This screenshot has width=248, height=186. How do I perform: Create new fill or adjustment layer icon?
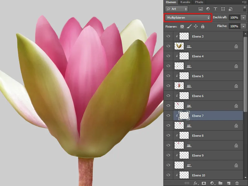click(212, 183)
